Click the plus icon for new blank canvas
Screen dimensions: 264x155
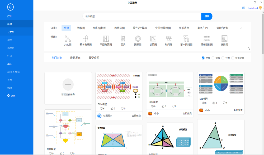pos(68,85)
